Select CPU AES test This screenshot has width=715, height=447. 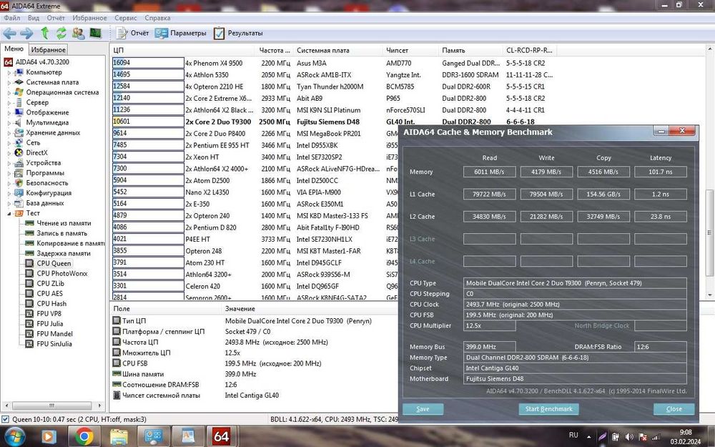49,293
